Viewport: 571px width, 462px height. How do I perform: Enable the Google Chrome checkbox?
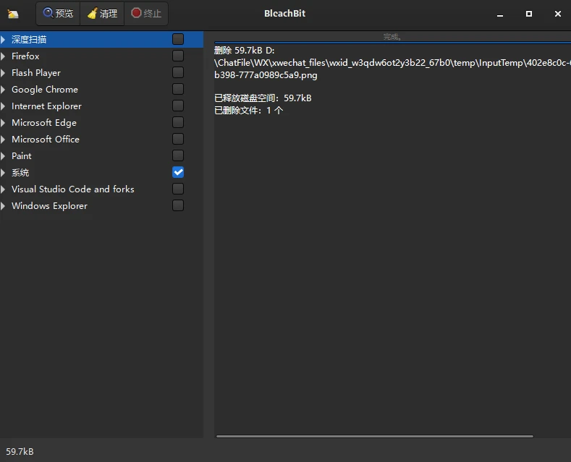[x=178, y=89]
